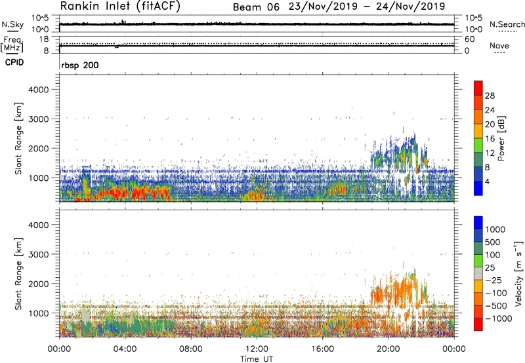Pick the gray segment of the velocity colorbar
Image resolution: width=525 pixels, height=363 pixels.
[478, 273]
